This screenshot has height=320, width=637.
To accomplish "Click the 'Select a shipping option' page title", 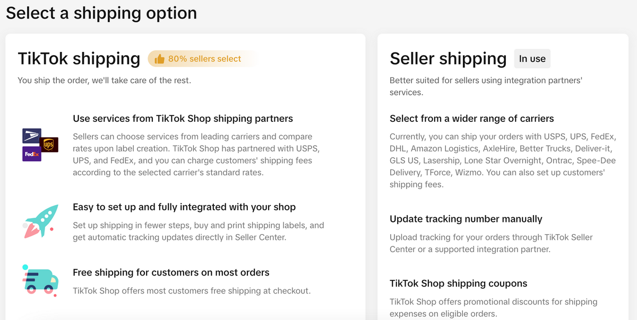I will (x=101, y=13).
